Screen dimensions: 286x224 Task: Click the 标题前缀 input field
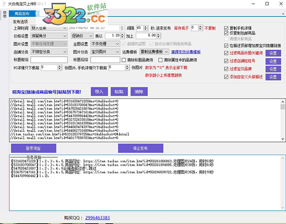tap(51, 60)
